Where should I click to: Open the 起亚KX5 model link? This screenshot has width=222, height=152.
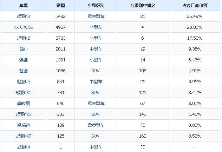tap(24, 92)
